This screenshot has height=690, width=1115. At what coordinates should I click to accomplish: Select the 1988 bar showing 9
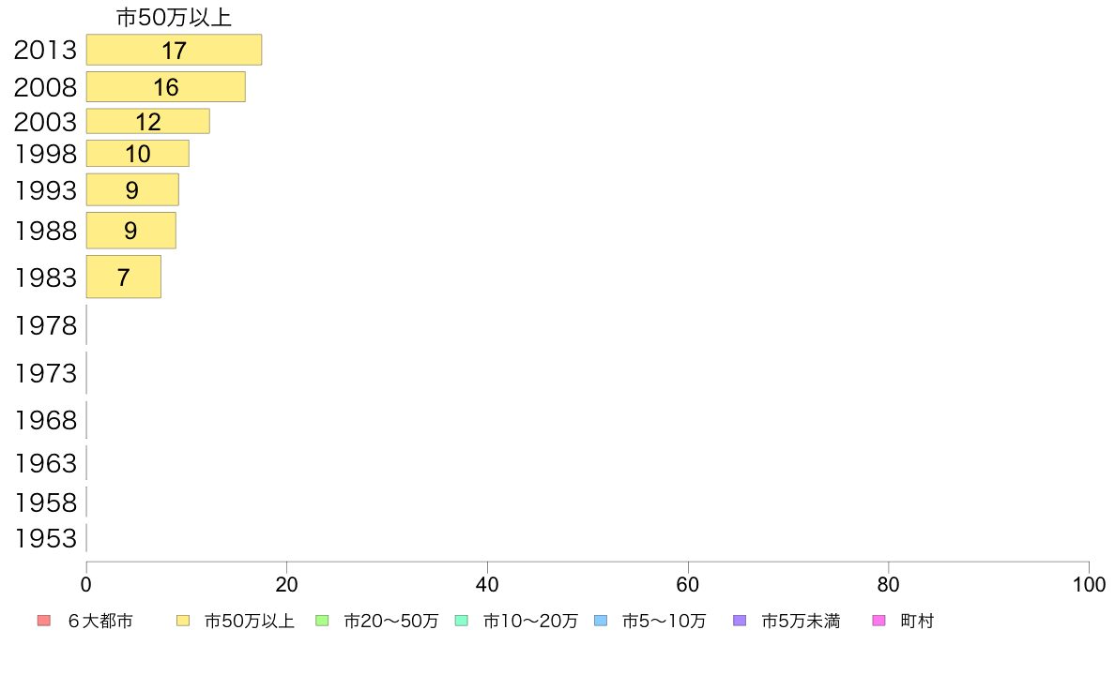[130, 231]
